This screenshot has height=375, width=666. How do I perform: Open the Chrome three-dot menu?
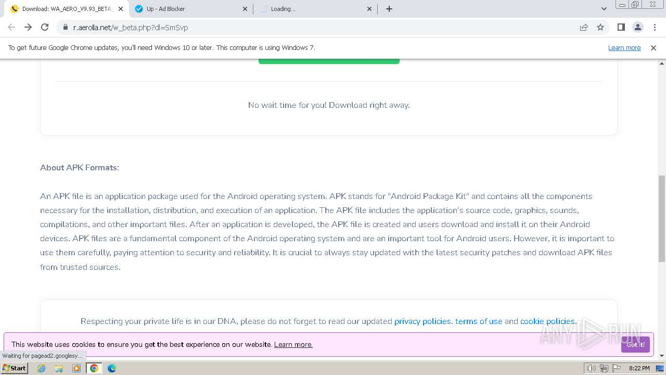point(654,27)
